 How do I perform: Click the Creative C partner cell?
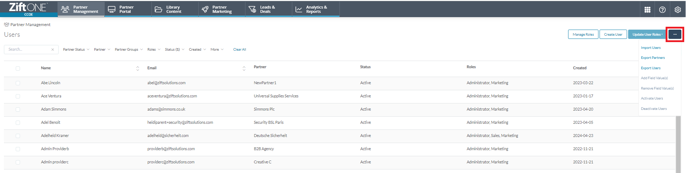[263, 162]
